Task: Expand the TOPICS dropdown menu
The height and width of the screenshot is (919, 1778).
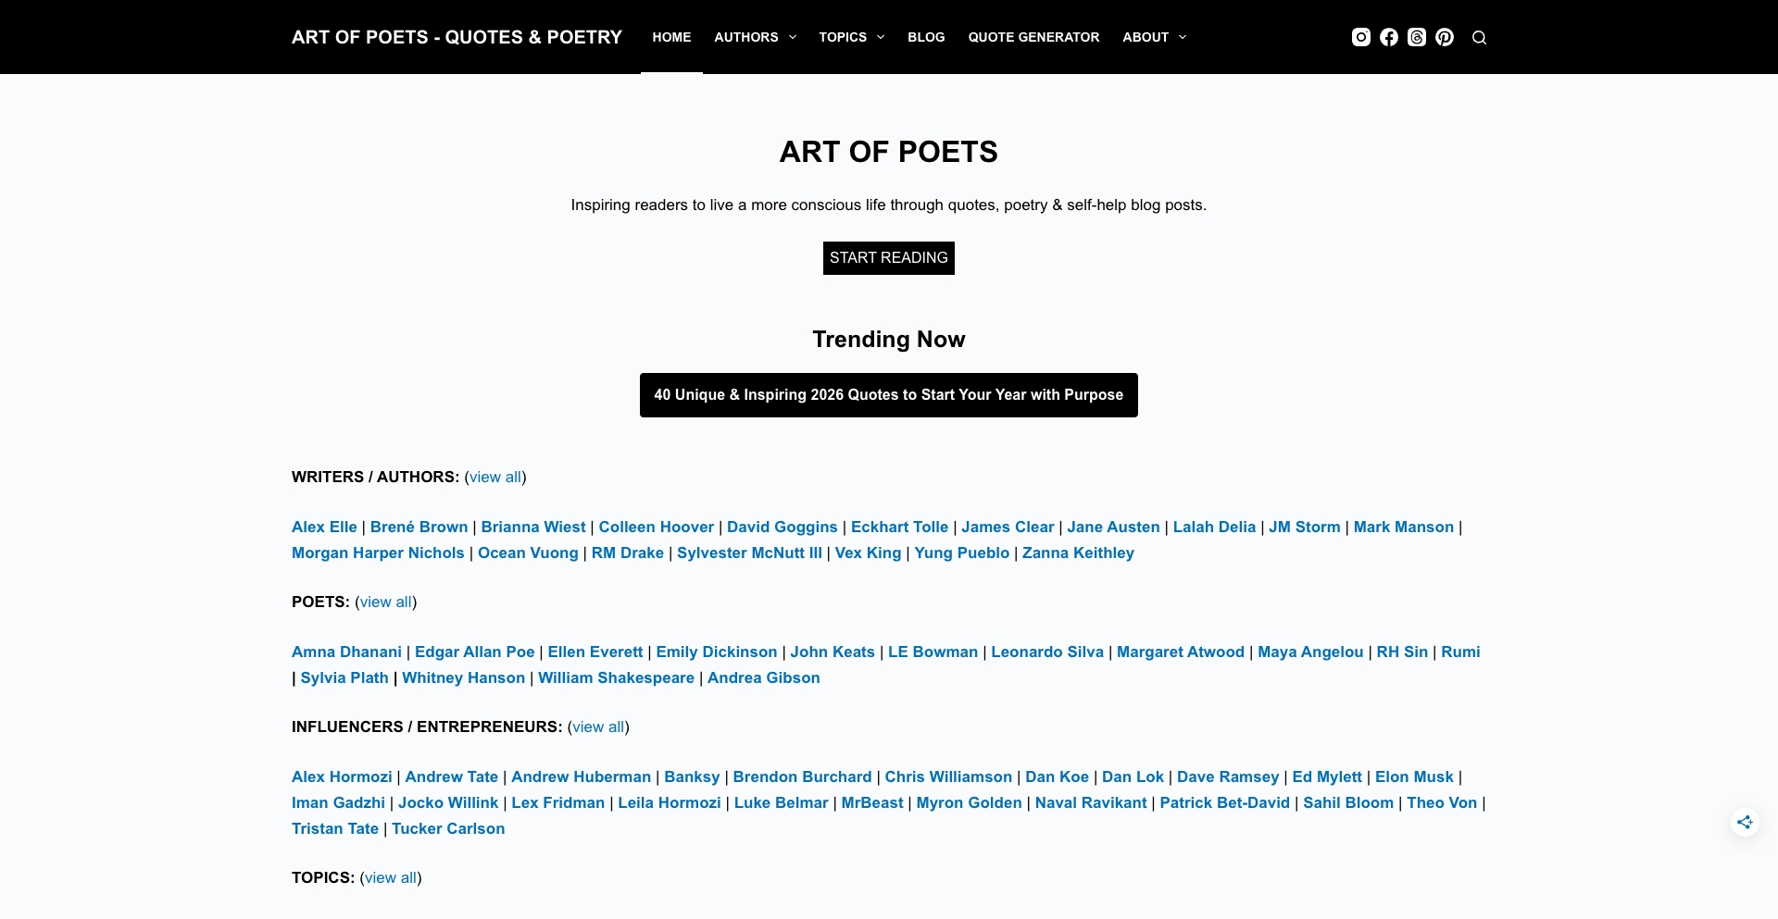Action: click(x=850, y=37)
